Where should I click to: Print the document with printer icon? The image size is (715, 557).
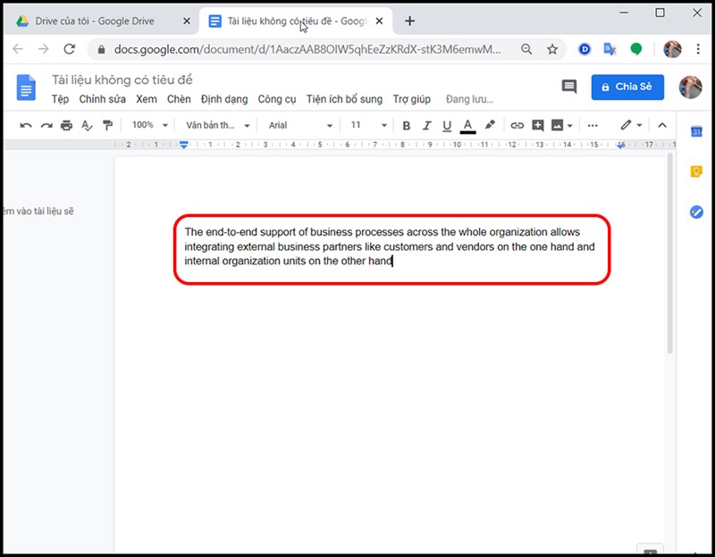coord(66,125)
